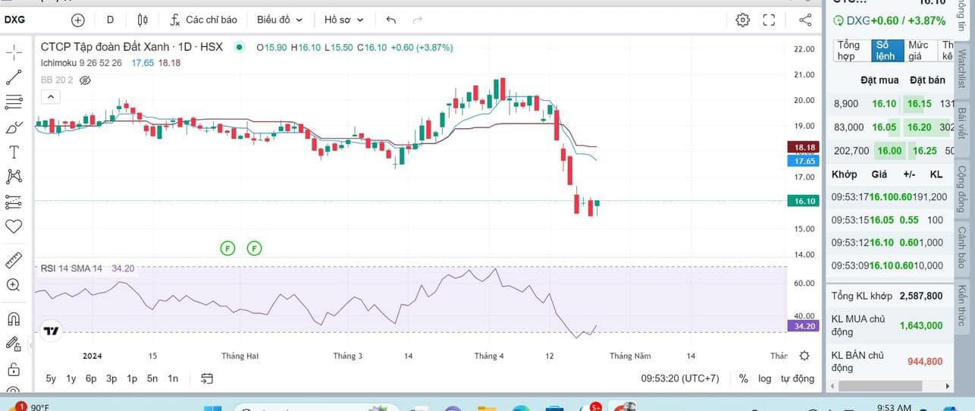Select the brush drawing tool
The width and height of the screenshot is (975, 411).
click(x=14, y=127)
